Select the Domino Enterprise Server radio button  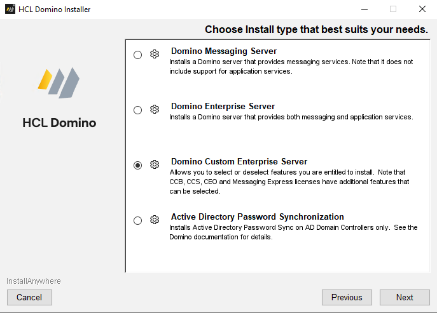[137, 110]
